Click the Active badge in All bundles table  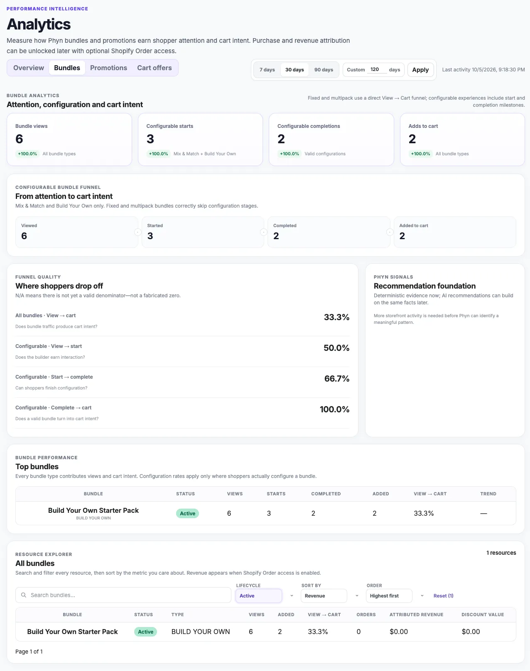pyautogui.click(x=145, y=632)
